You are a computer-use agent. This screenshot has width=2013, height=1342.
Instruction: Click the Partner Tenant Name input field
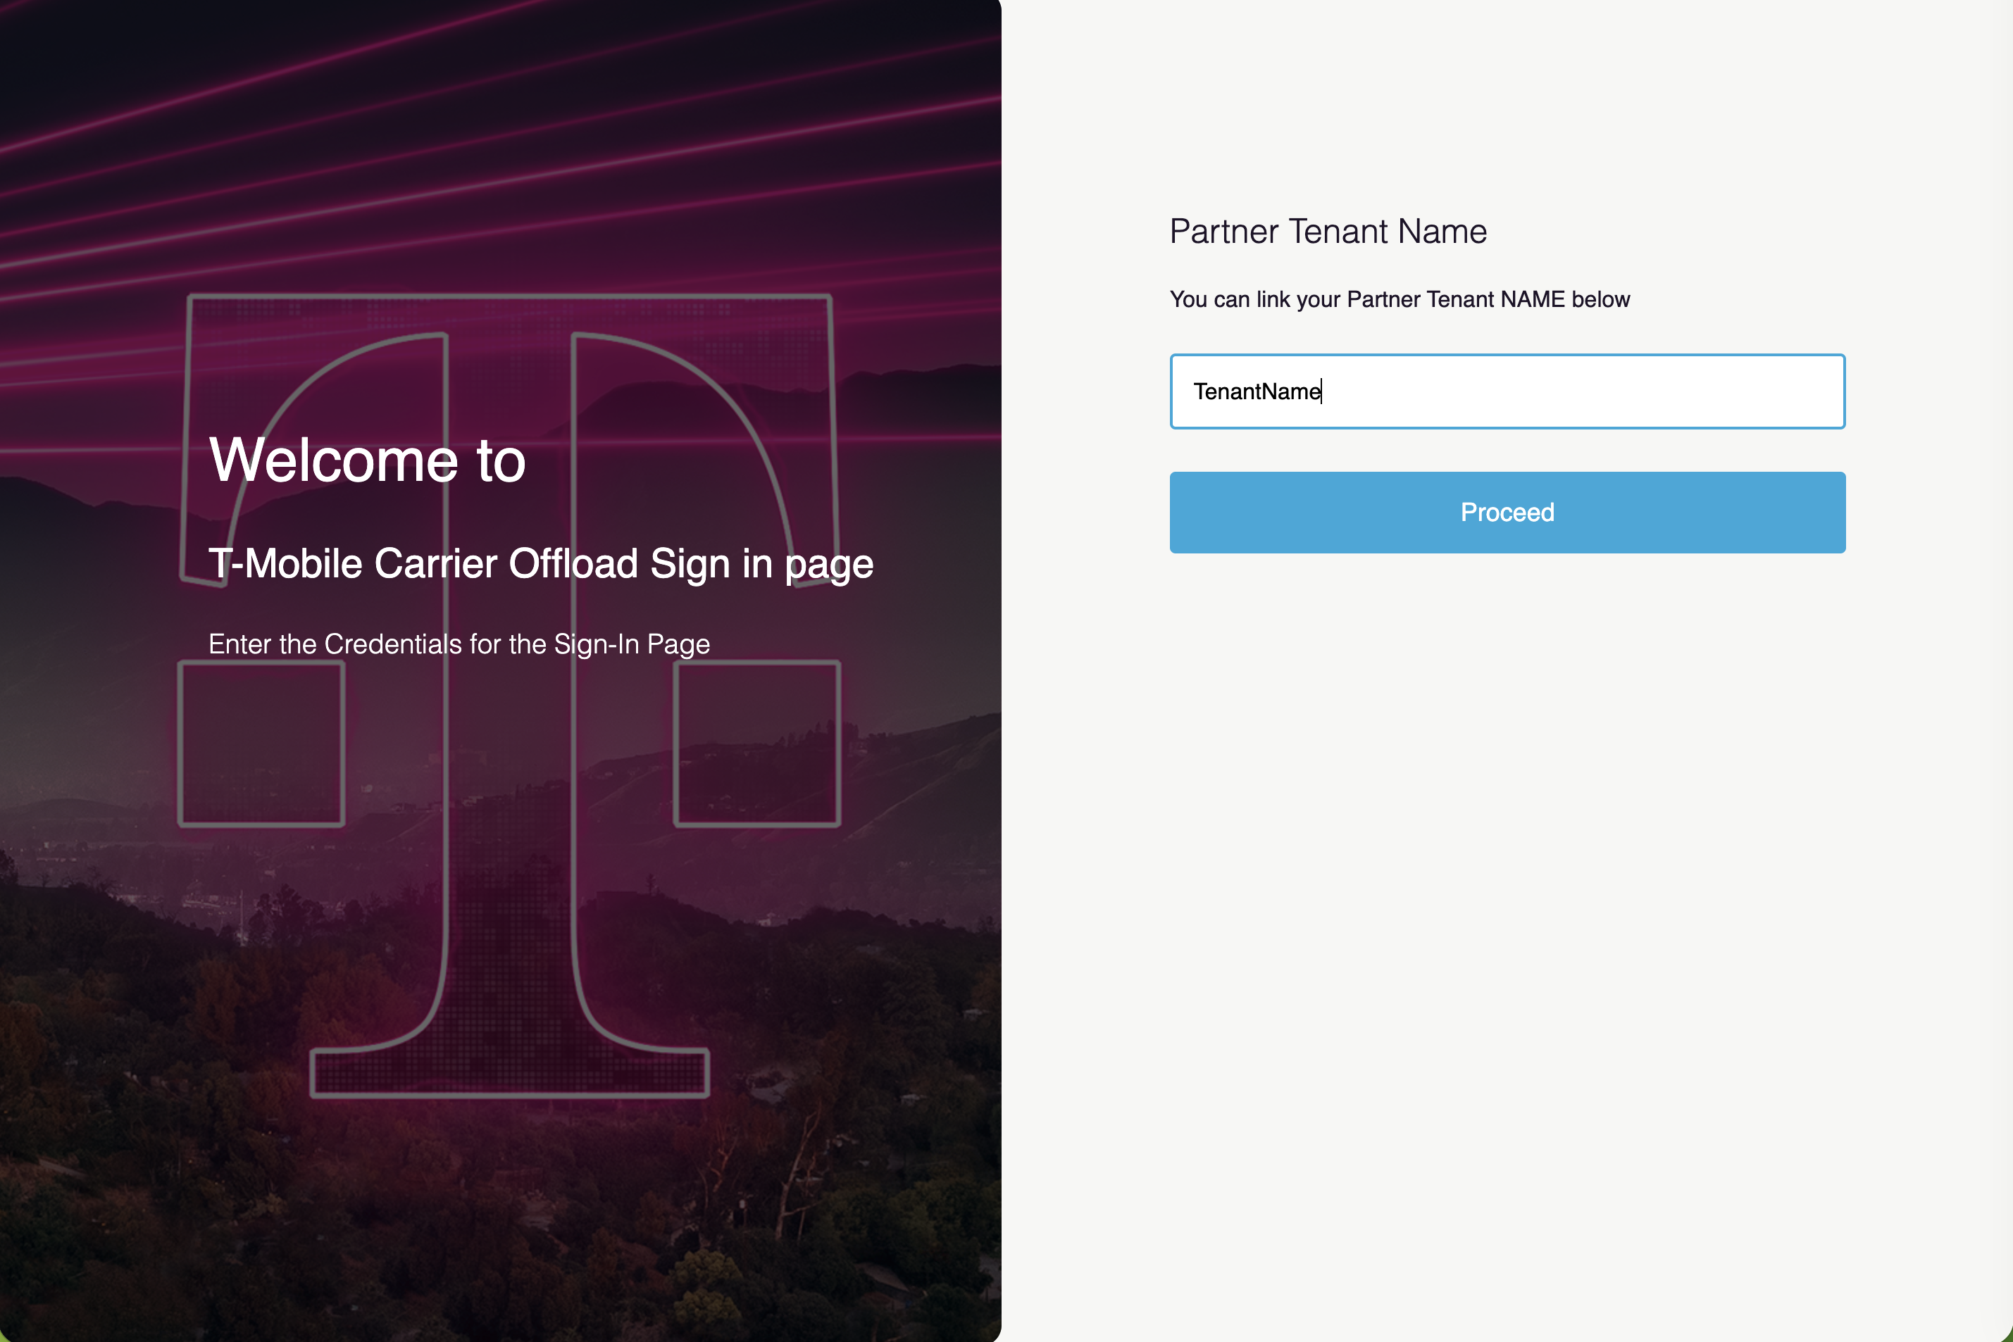pos(1507,391)
